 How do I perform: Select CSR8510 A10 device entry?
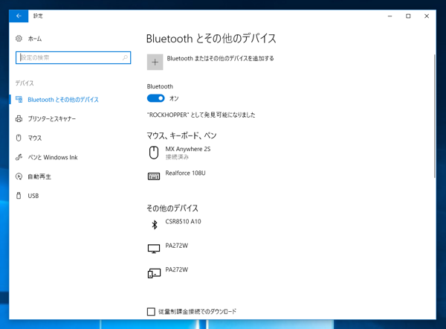pos(183,225)
